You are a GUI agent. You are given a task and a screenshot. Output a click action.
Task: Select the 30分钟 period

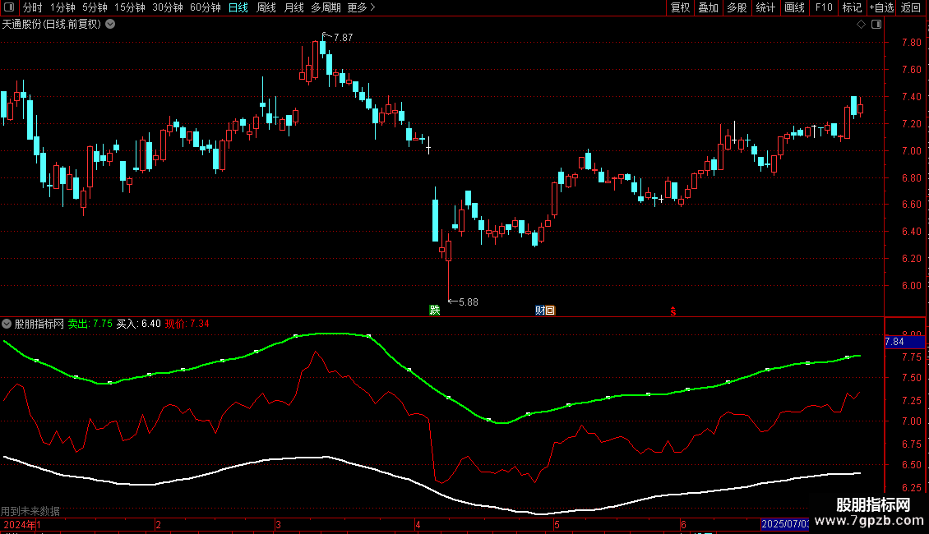(x=167, y=7)
